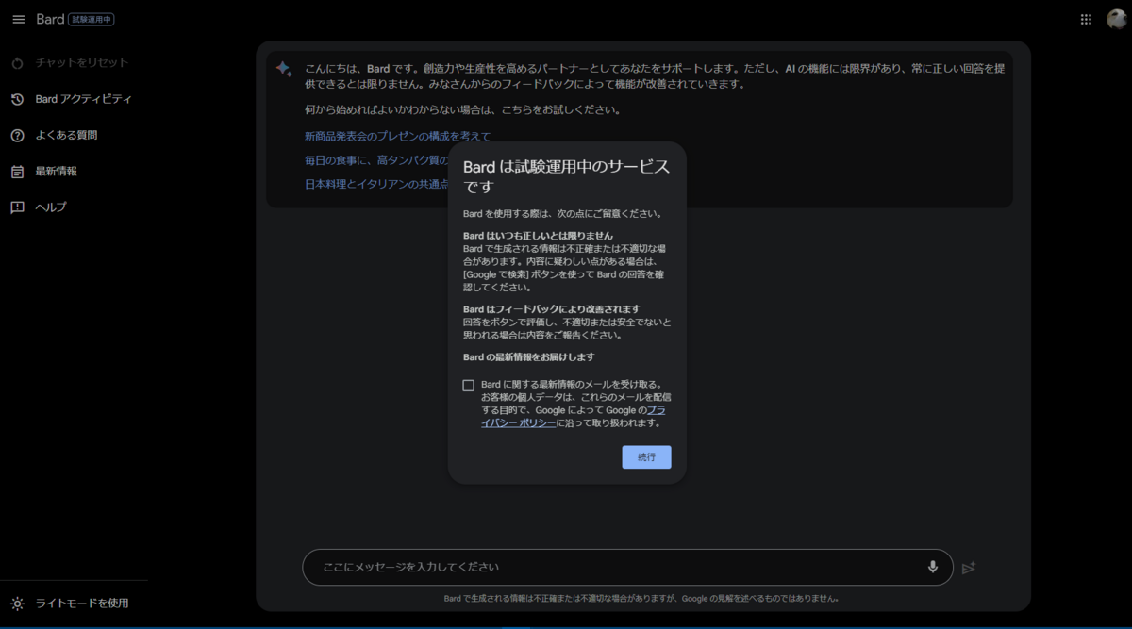
Task: Try 新商品発表会のプレゼン suggestion
Action: click(397, 137)
